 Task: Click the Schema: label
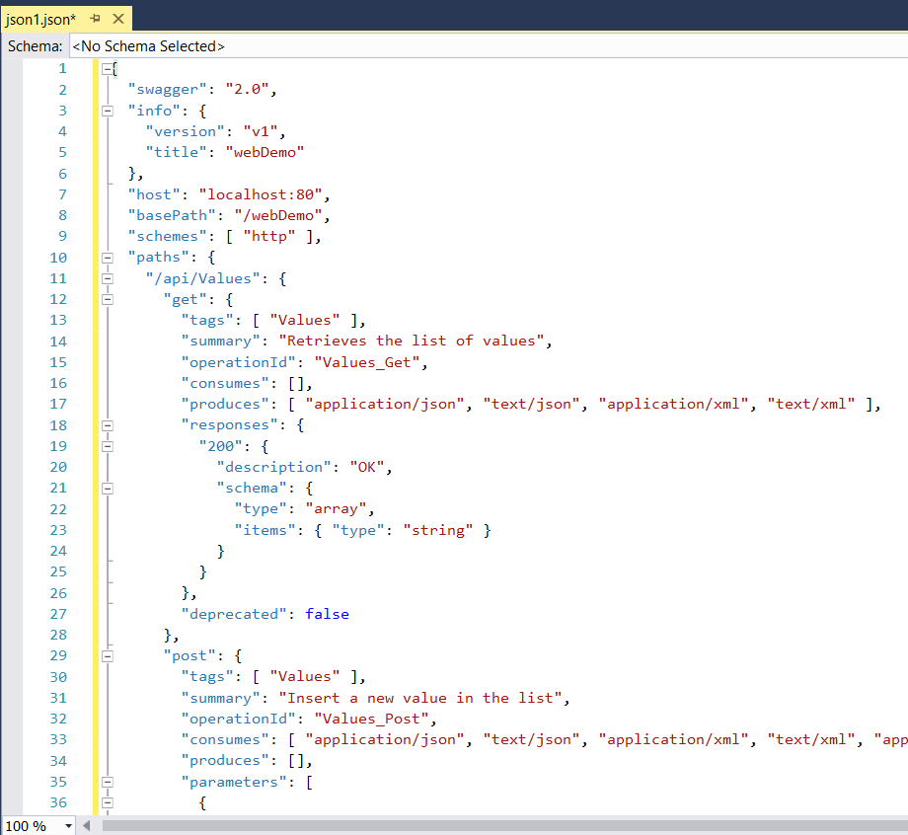(x=35, y=46)
